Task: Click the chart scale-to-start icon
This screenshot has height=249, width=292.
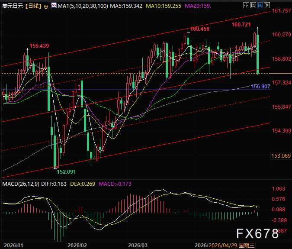Action: (x=253, y=5)
